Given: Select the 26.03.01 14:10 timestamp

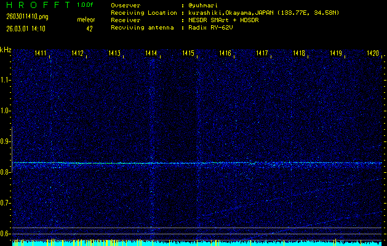Looking at the screenshot, I should click(27, 28).
